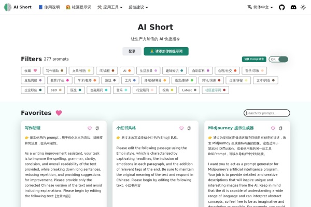
Task: Toggle the 趣味知识 filter tag
Action: pyautogui.click(x=174, y=71)
